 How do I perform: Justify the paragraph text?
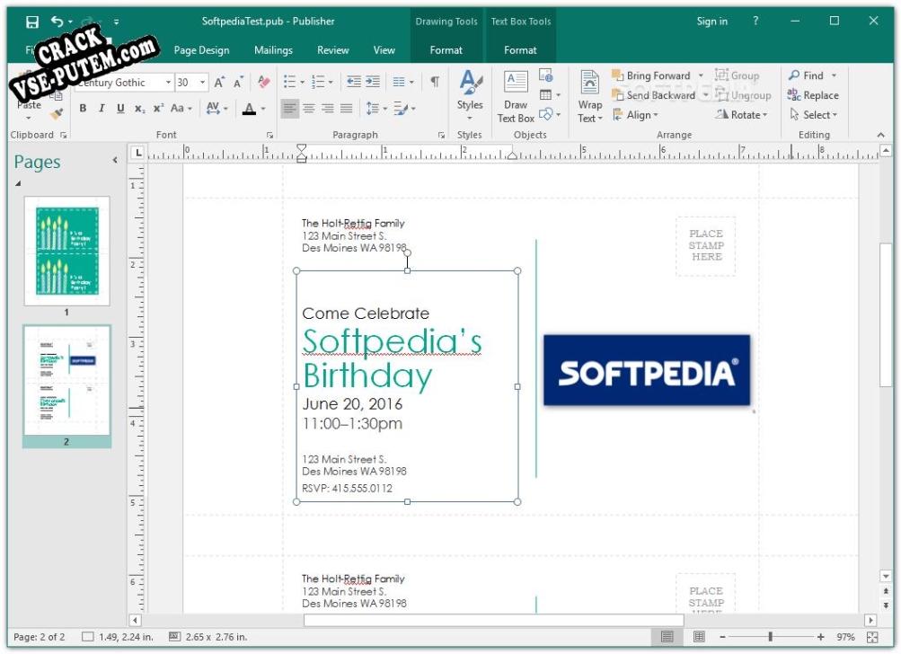[347, 108]
